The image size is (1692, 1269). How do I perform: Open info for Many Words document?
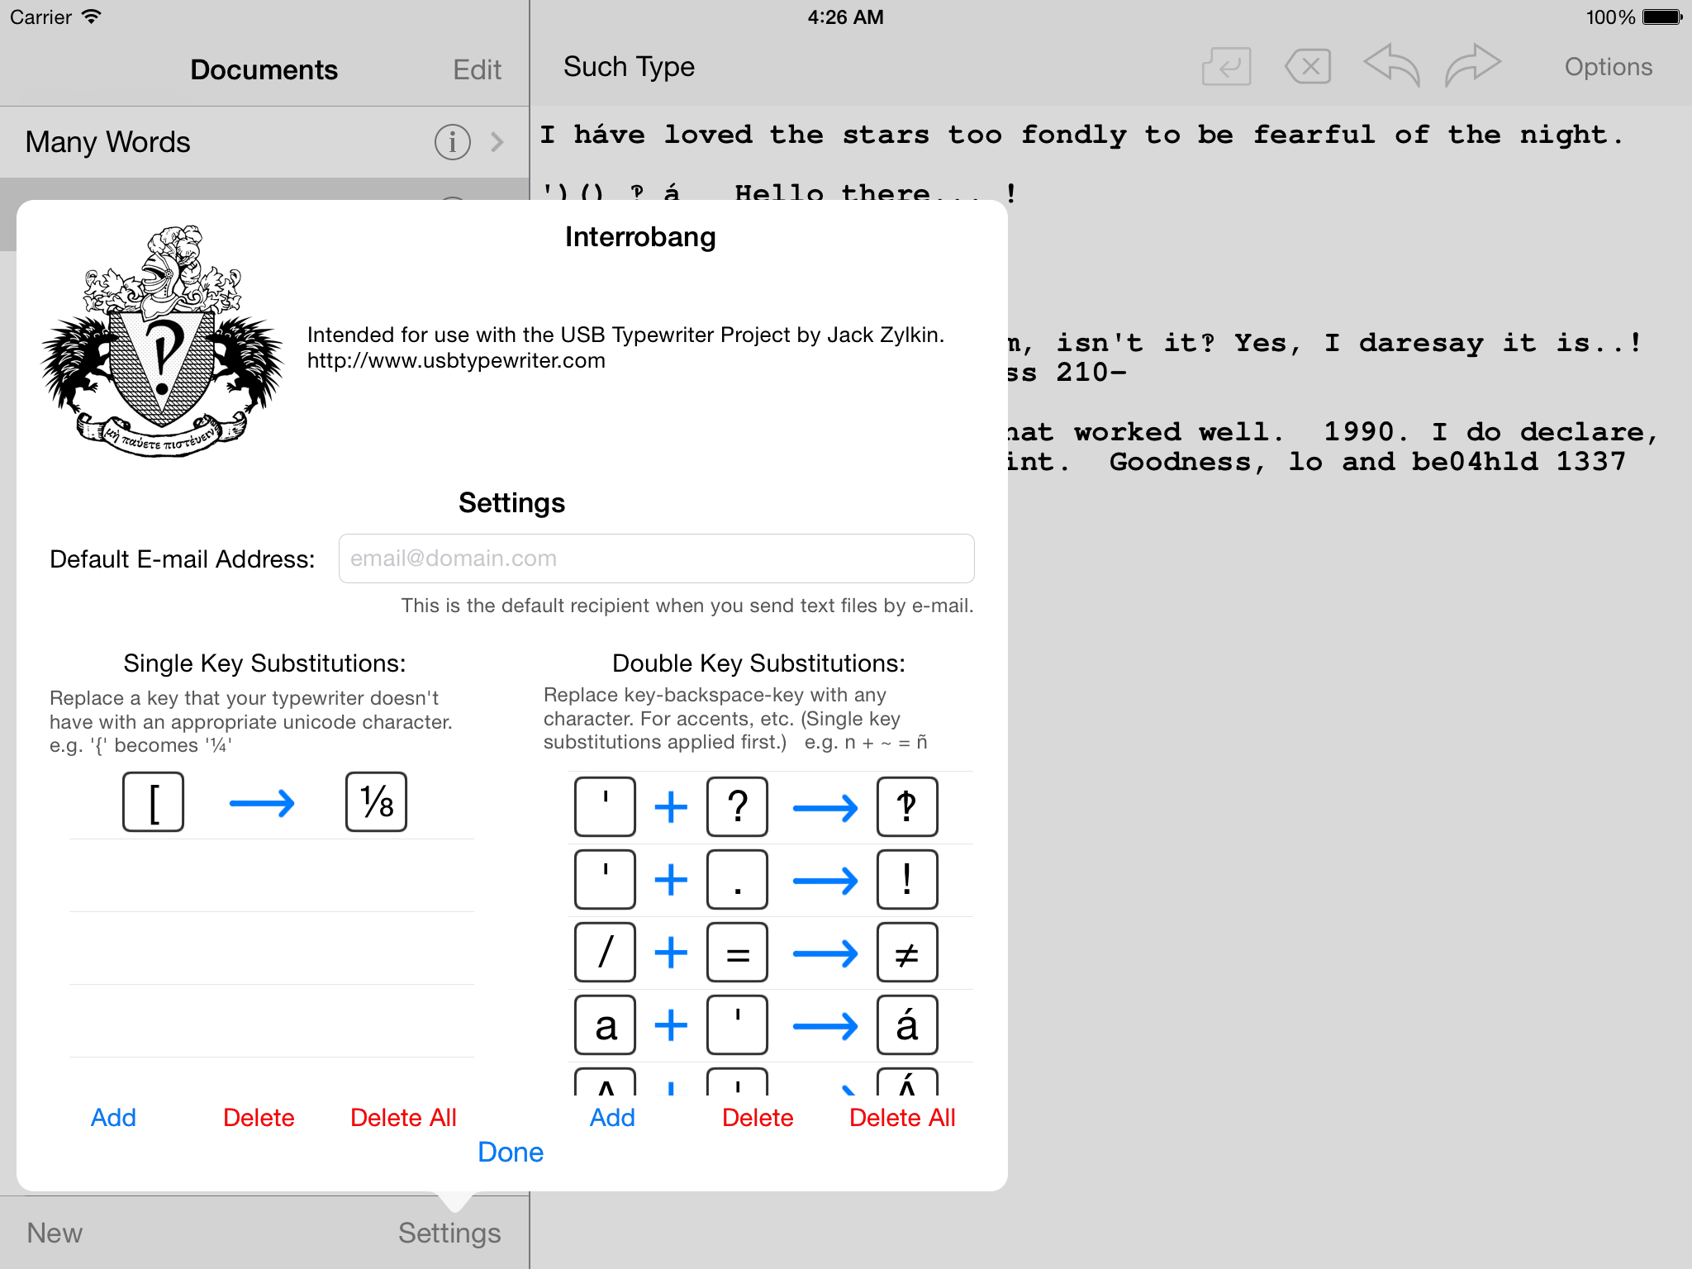[452, 142]
